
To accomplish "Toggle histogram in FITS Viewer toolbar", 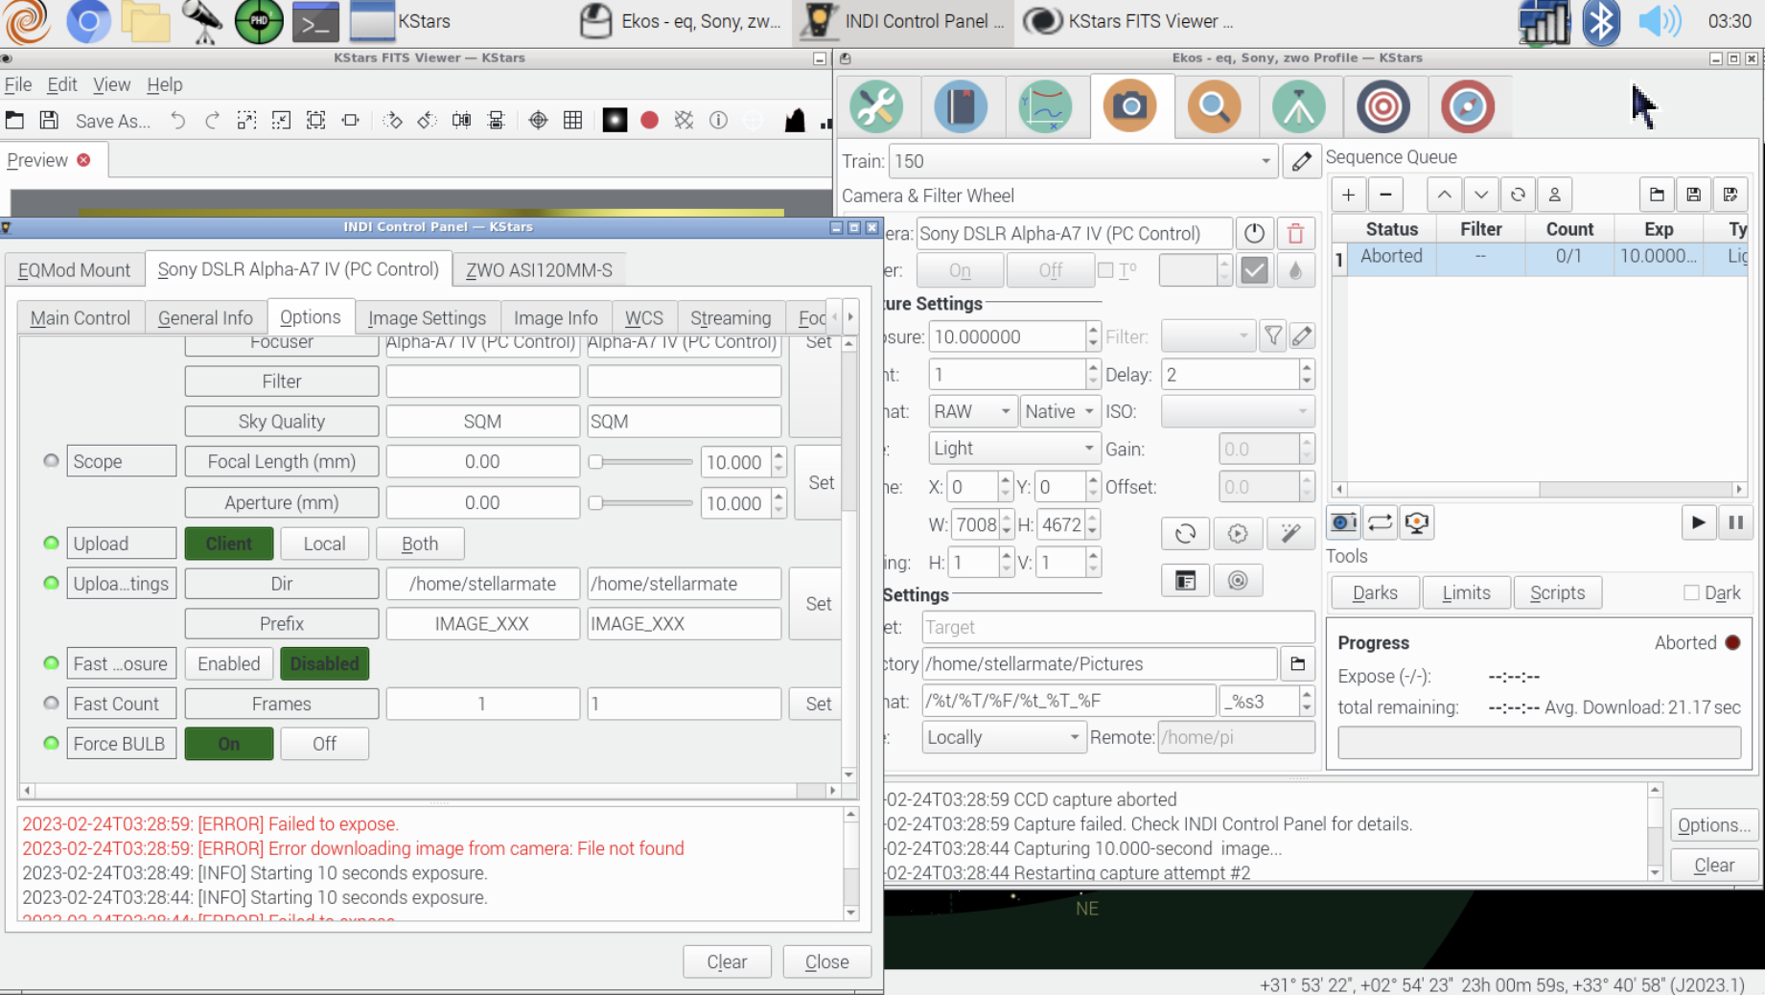I will [795, 120].
